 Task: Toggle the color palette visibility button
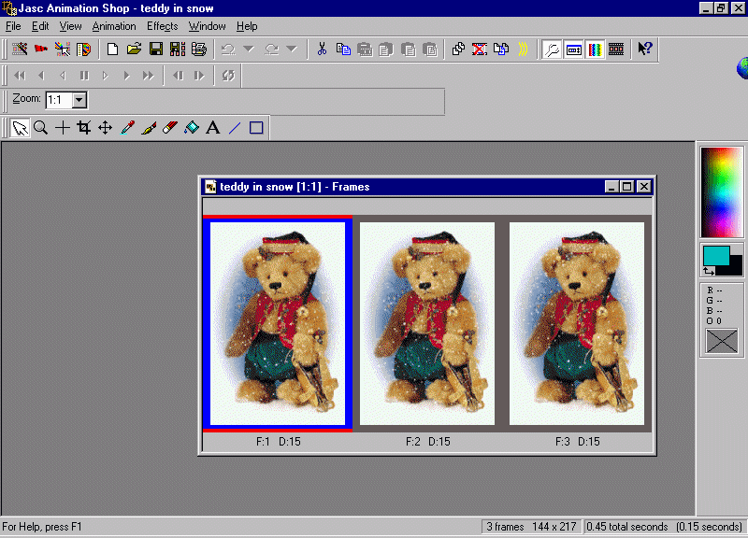click(x=595, y=50)
